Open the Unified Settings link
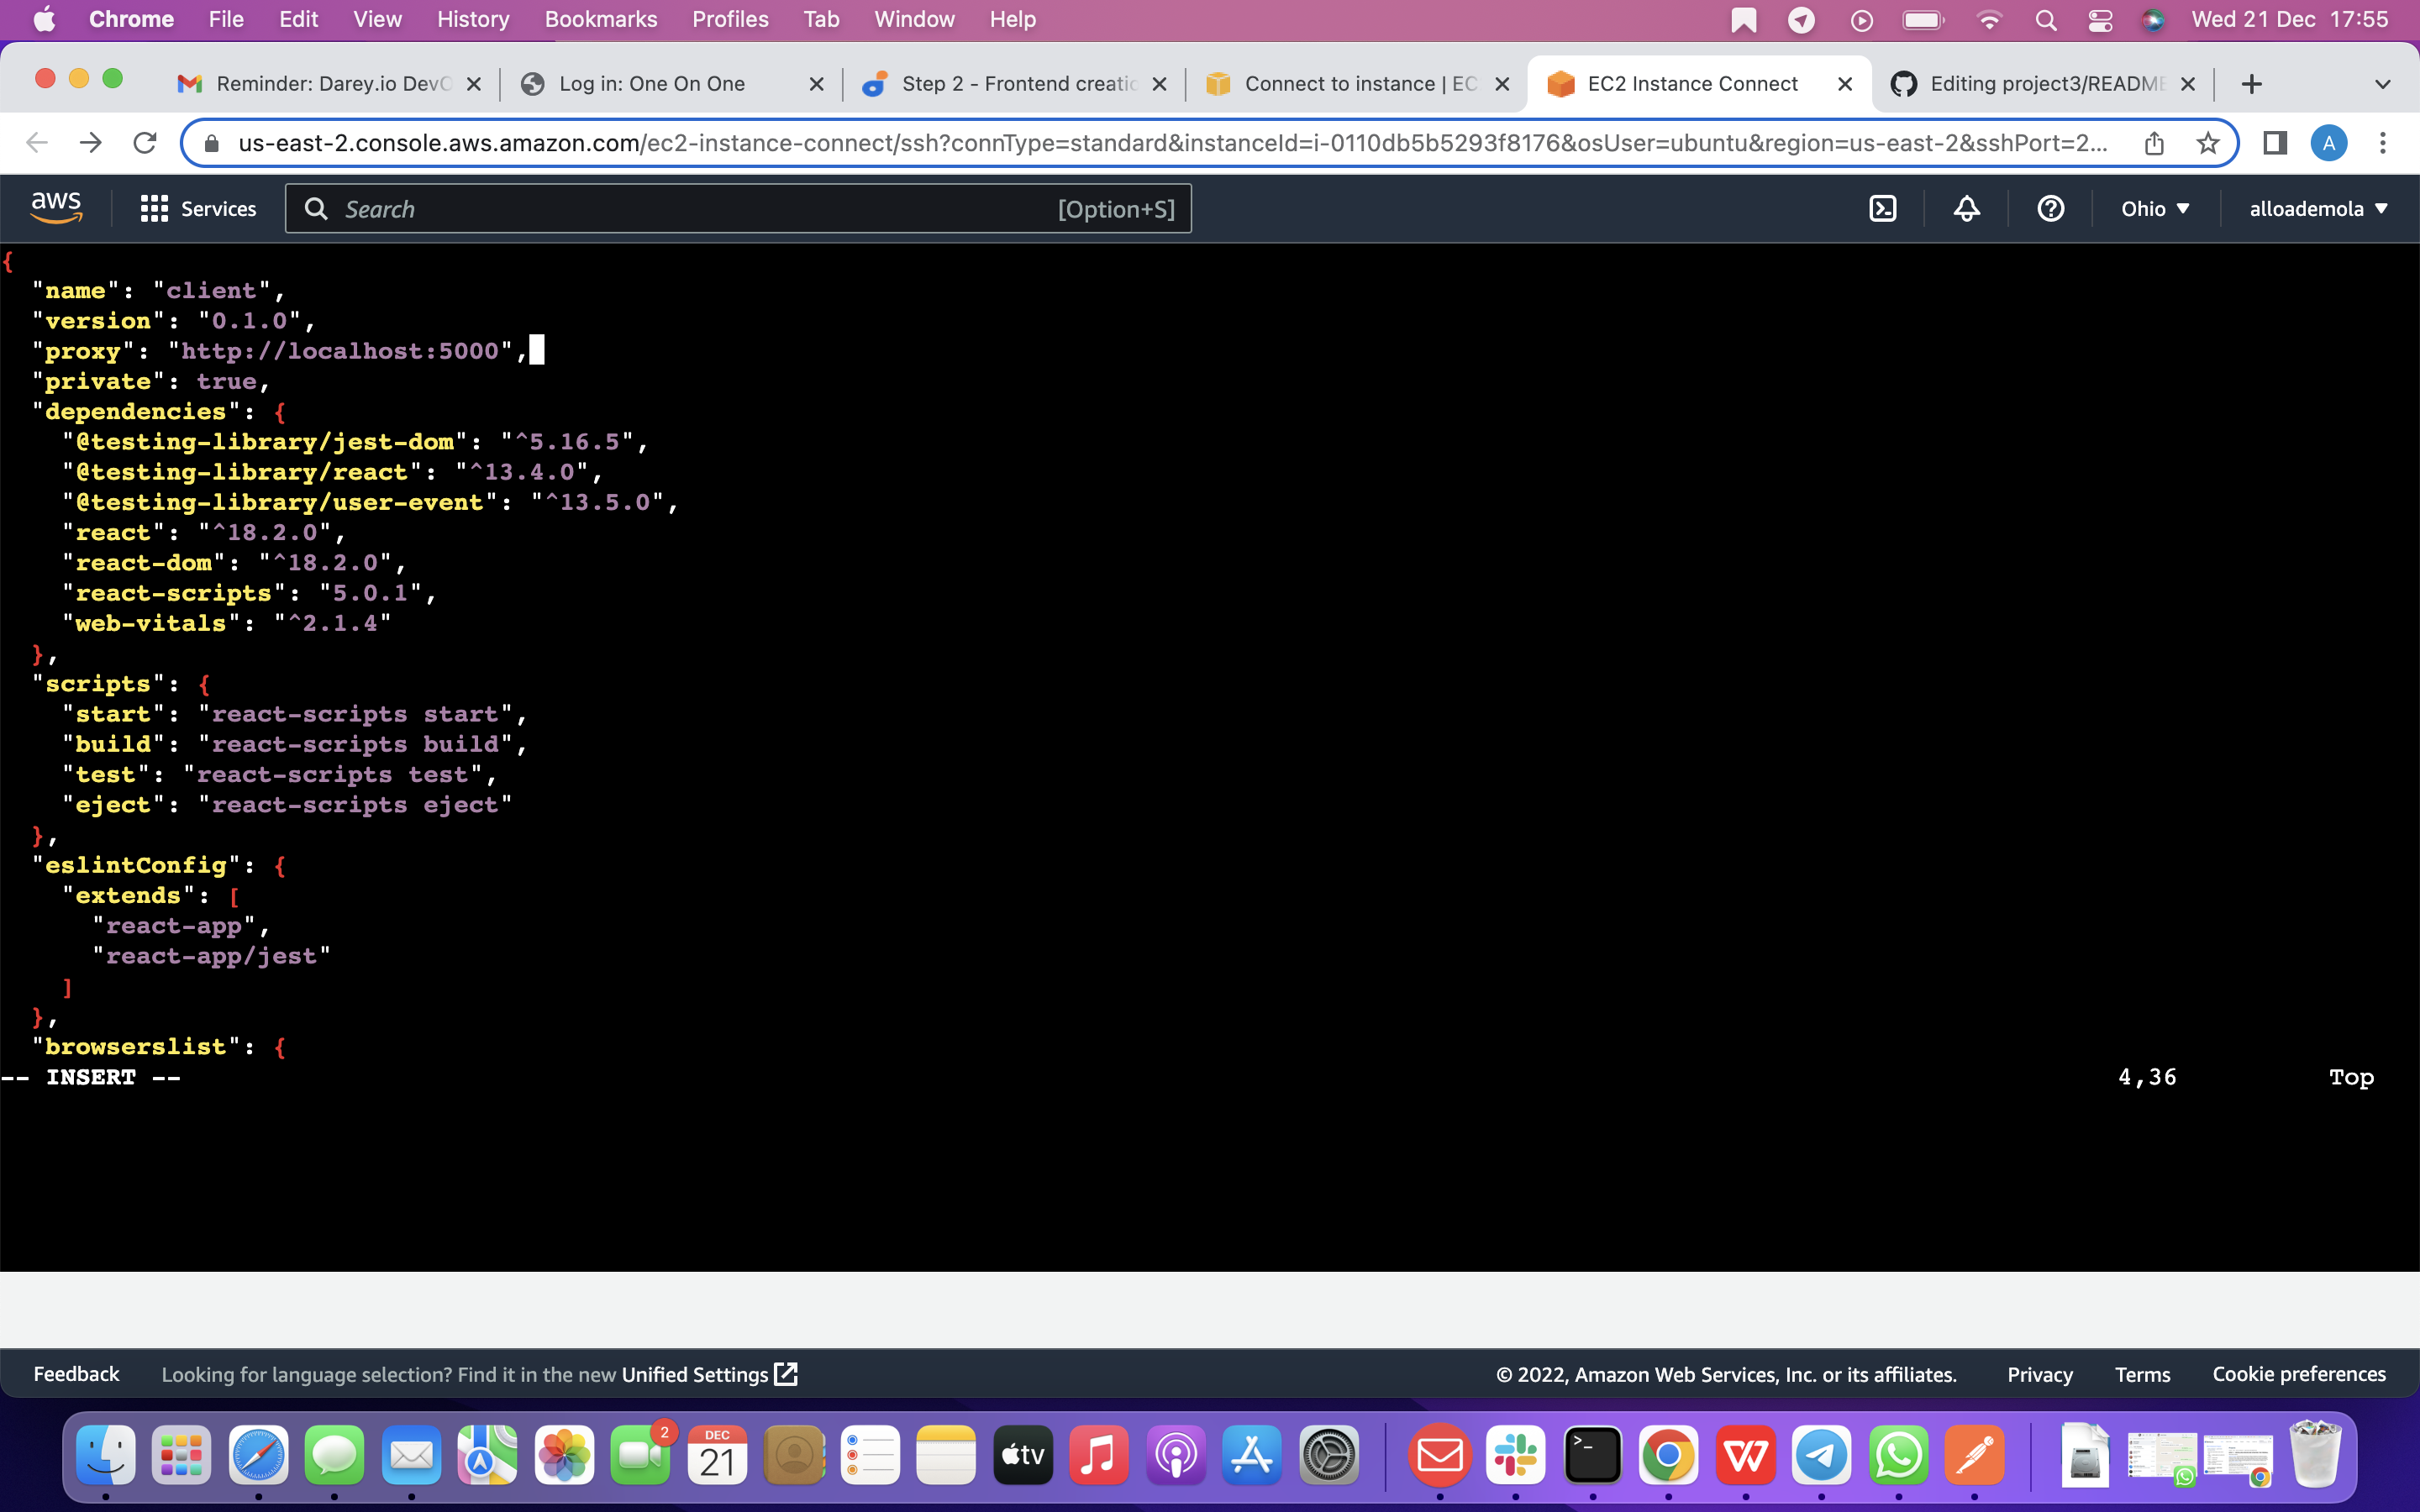This screenshot has height=1512, width=2420. coord(694,1374)
